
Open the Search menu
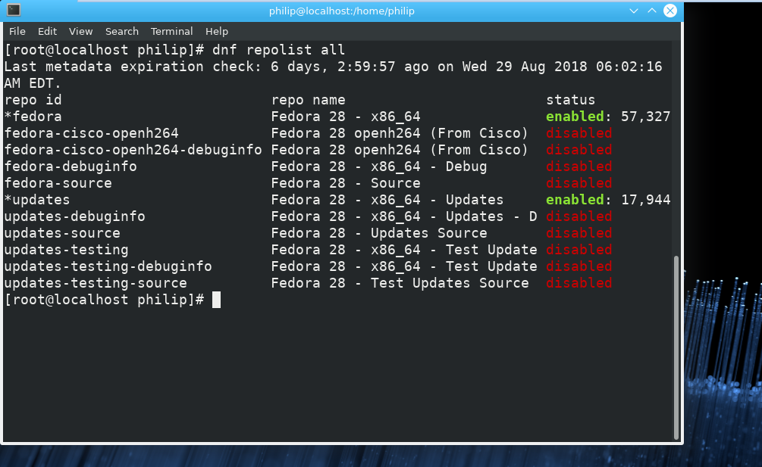122,32
